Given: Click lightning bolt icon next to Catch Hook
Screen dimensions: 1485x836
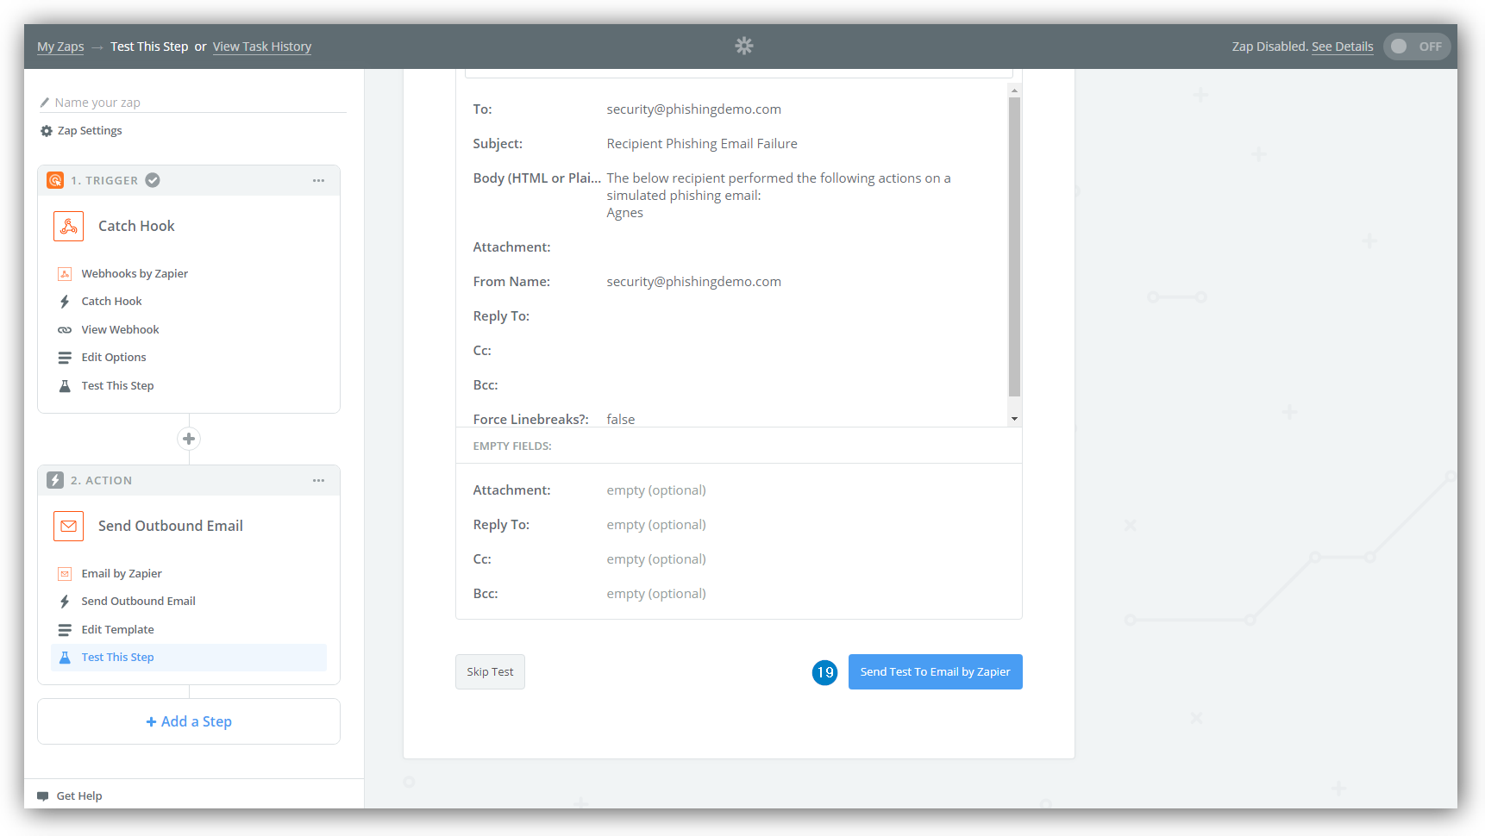Looking at the screenshot, I should [x=65, y=302].
